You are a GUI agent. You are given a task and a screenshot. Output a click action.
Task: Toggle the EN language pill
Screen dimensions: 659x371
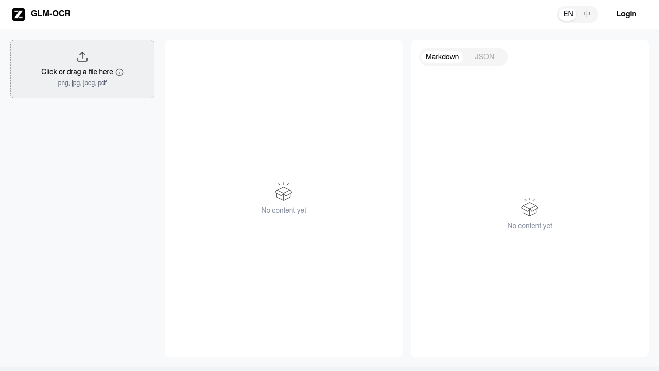[568, 14]
